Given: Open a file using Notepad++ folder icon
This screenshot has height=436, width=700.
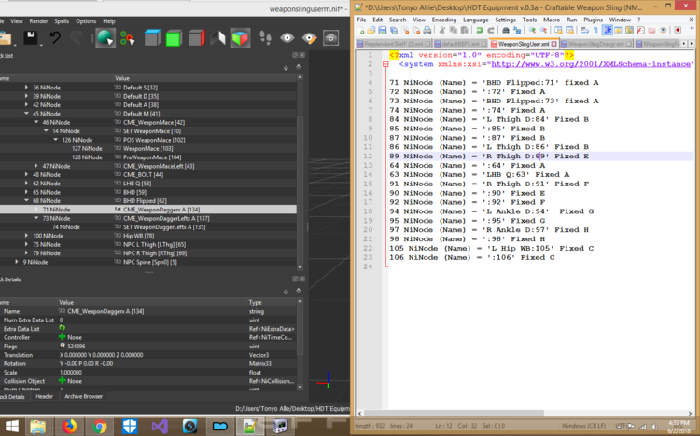Looking at the screenshot, I should (x=371, y=31).
